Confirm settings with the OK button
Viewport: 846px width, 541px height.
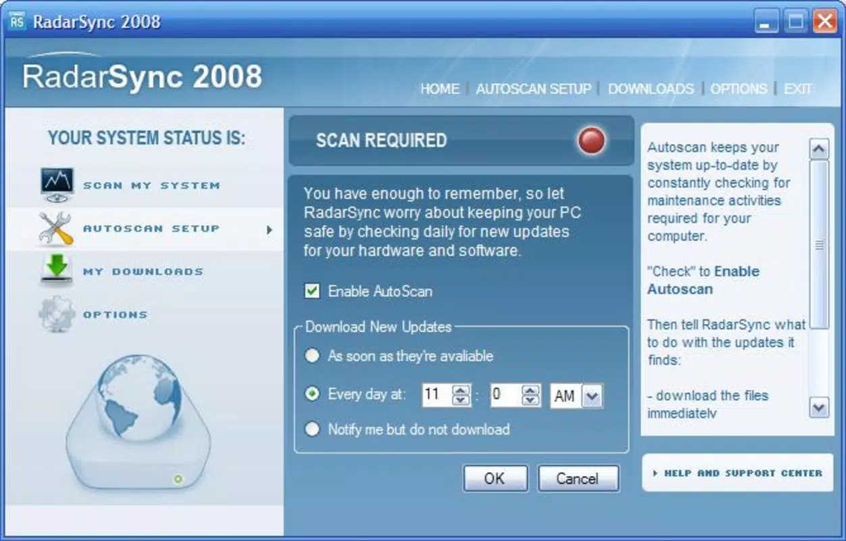(x=495, y=478)
